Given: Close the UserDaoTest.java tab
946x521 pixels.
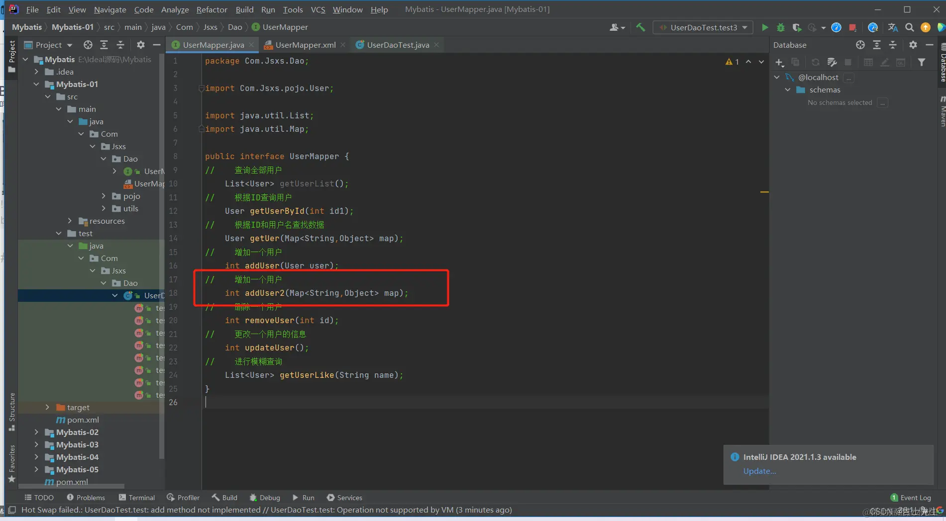Looking at the screenshot, I should (x=436, y=45).
